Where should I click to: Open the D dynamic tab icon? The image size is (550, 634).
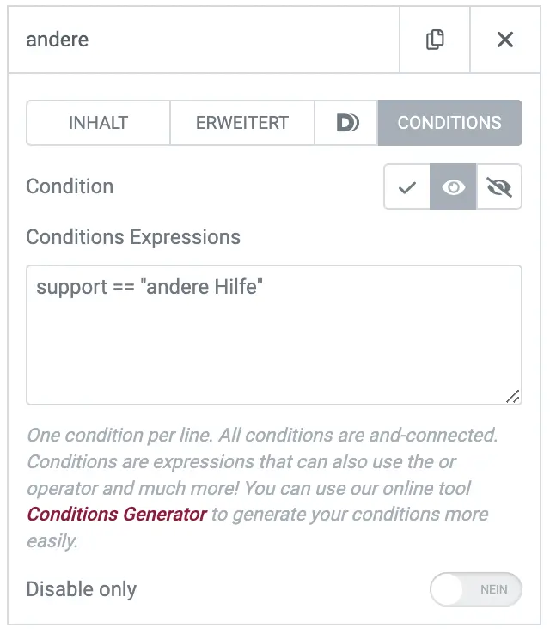(346, 123)
